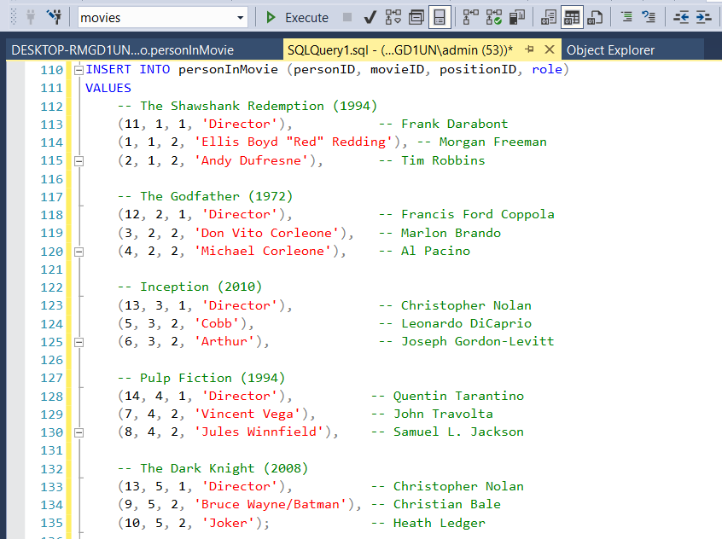
Task: Toggle outline marker at line 130
Action: click(x=79, y=432)
